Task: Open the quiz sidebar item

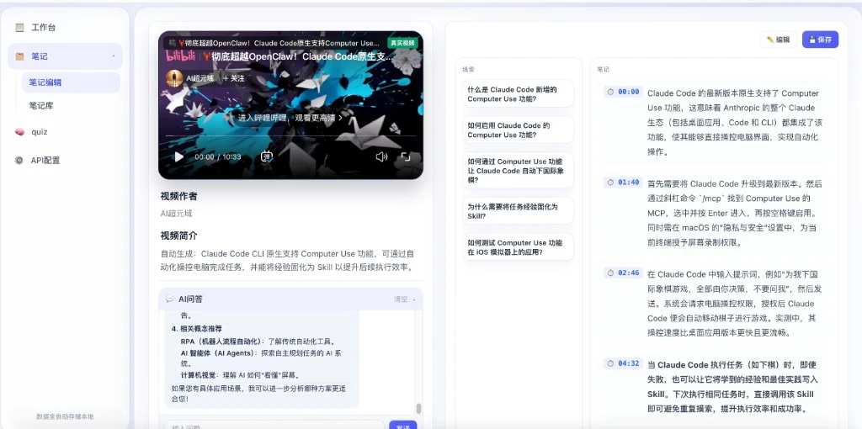Action: click(x=65, y=132)
